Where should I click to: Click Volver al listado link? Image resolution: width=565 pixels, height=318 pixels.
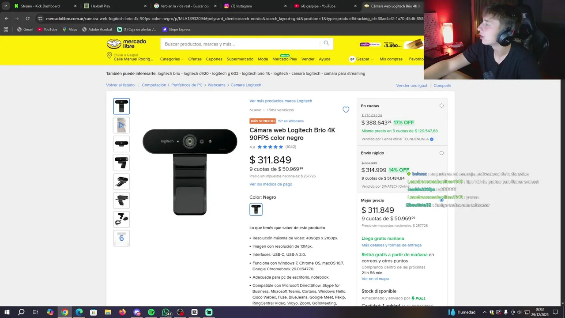[x=120, y=85]
